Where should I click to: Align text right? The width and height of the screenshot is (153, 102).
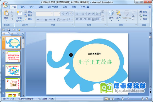click(85, 19)
